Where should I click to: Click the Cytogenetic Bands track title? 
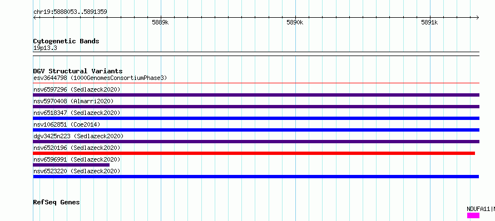pos(66,41)
